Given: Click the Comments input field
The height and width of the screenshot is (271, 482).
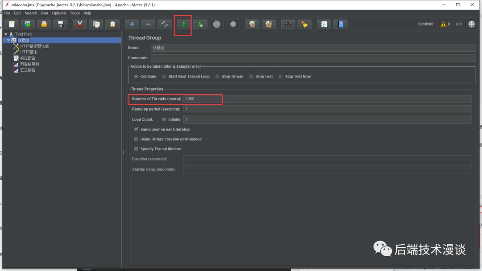Looking at the screenshot, I should pyautogui.click(x=313, y=58).
